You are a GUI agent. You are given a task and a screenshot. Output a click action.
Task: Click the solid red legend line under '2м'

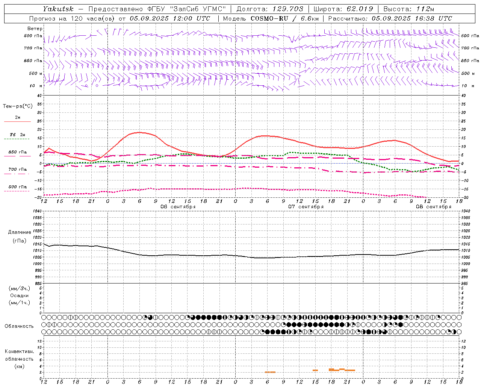click(x=17, y=122)
